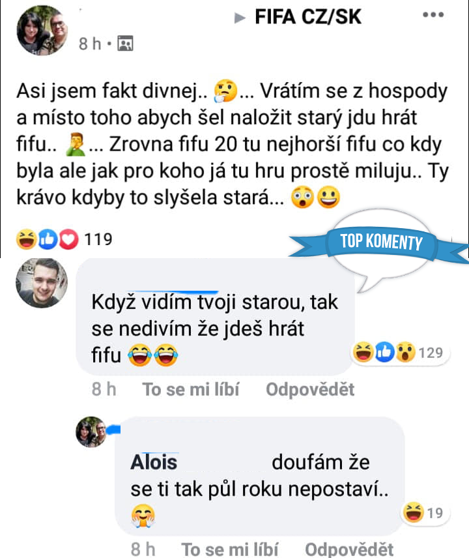
Task: Click the arrow icon before FIFA CZ/SK
Action: tap(240, 18)
